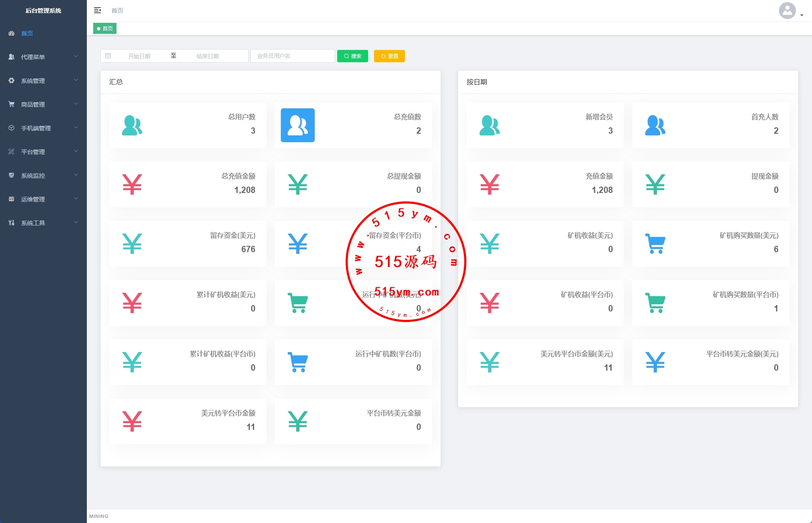Click the 总用户数 teal users icon
Viewport: 812px width, 523px height.
point(132,125)
